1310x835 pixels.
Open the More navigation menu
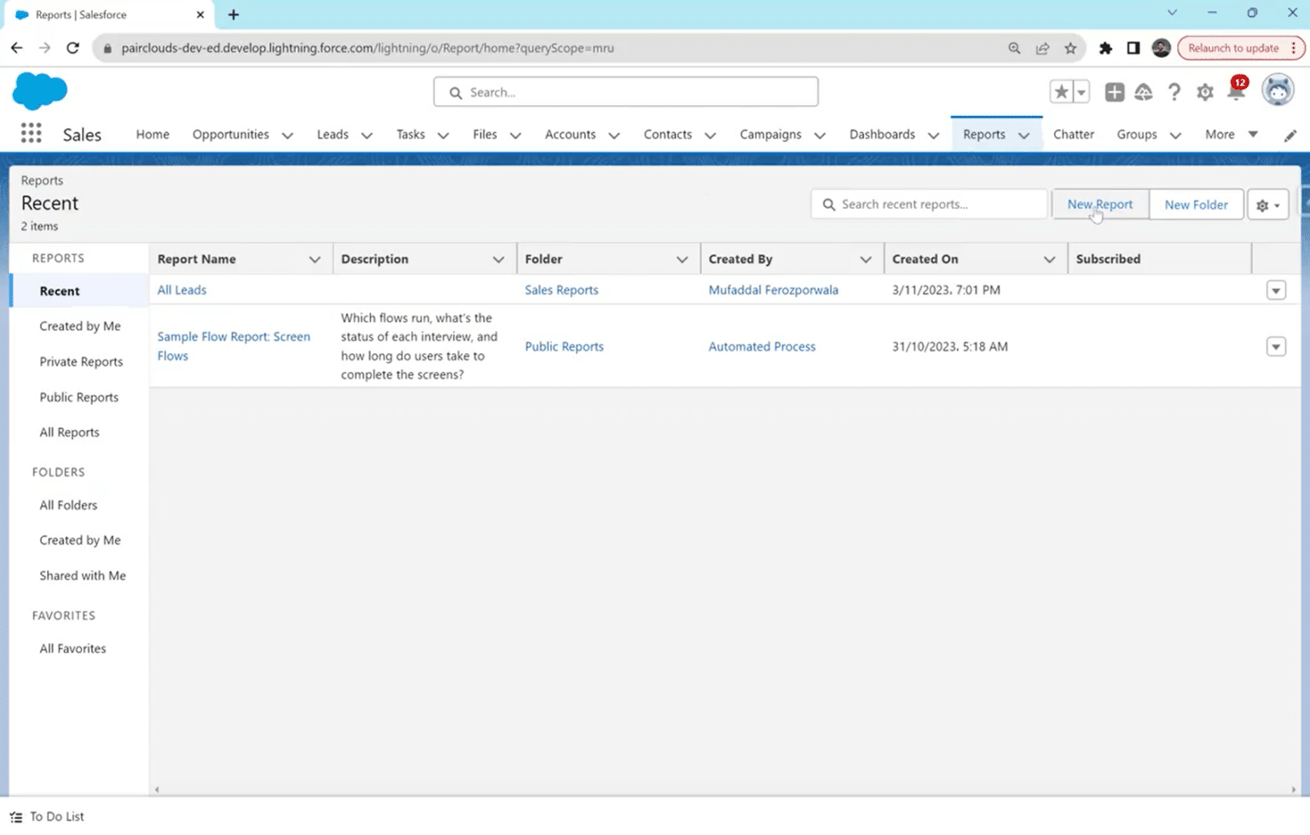click(x=1232, y=134)
